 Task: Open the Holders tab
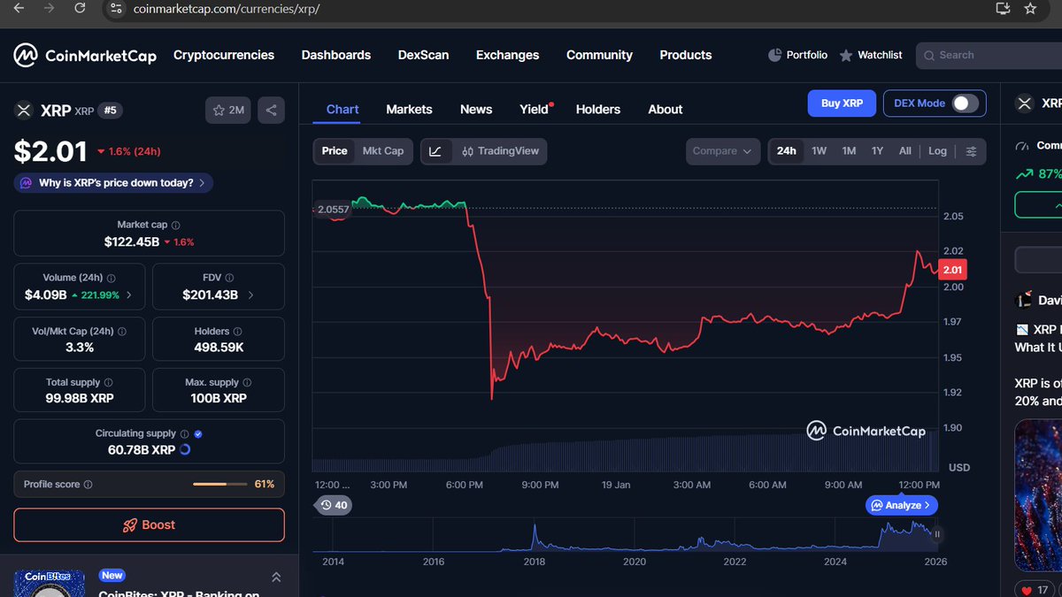(598, 110)
